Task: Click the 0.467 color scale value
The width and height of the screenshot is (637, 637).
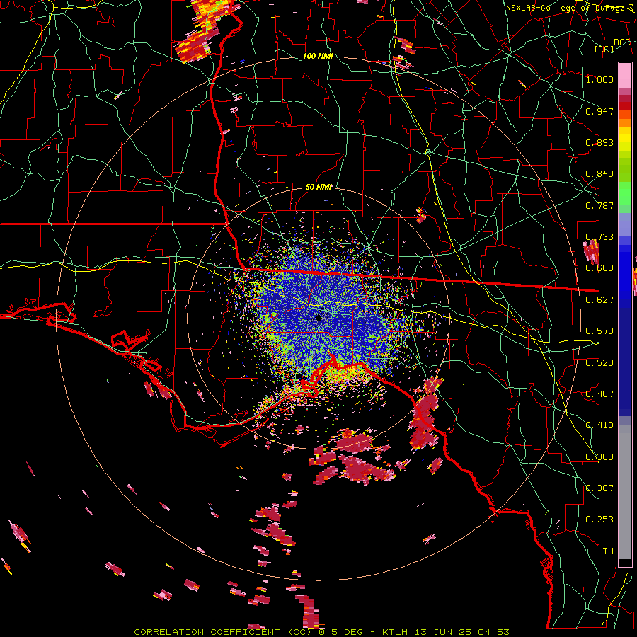Action: point(599,394)
